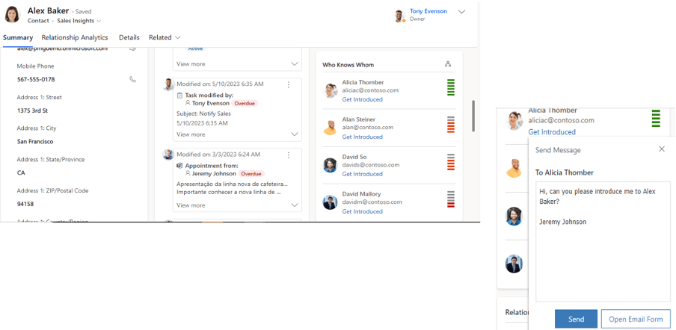Click the Open Email Form button
Image resolution: width=676 pixels, height=330 pixels.
tap(635, 319)
